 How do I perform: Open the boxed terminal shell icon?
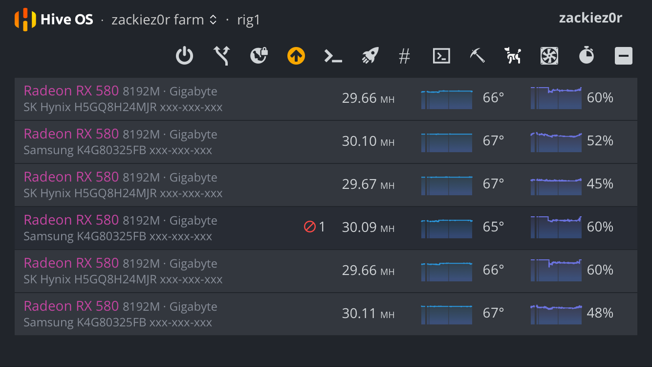click(x=441, y=56)
